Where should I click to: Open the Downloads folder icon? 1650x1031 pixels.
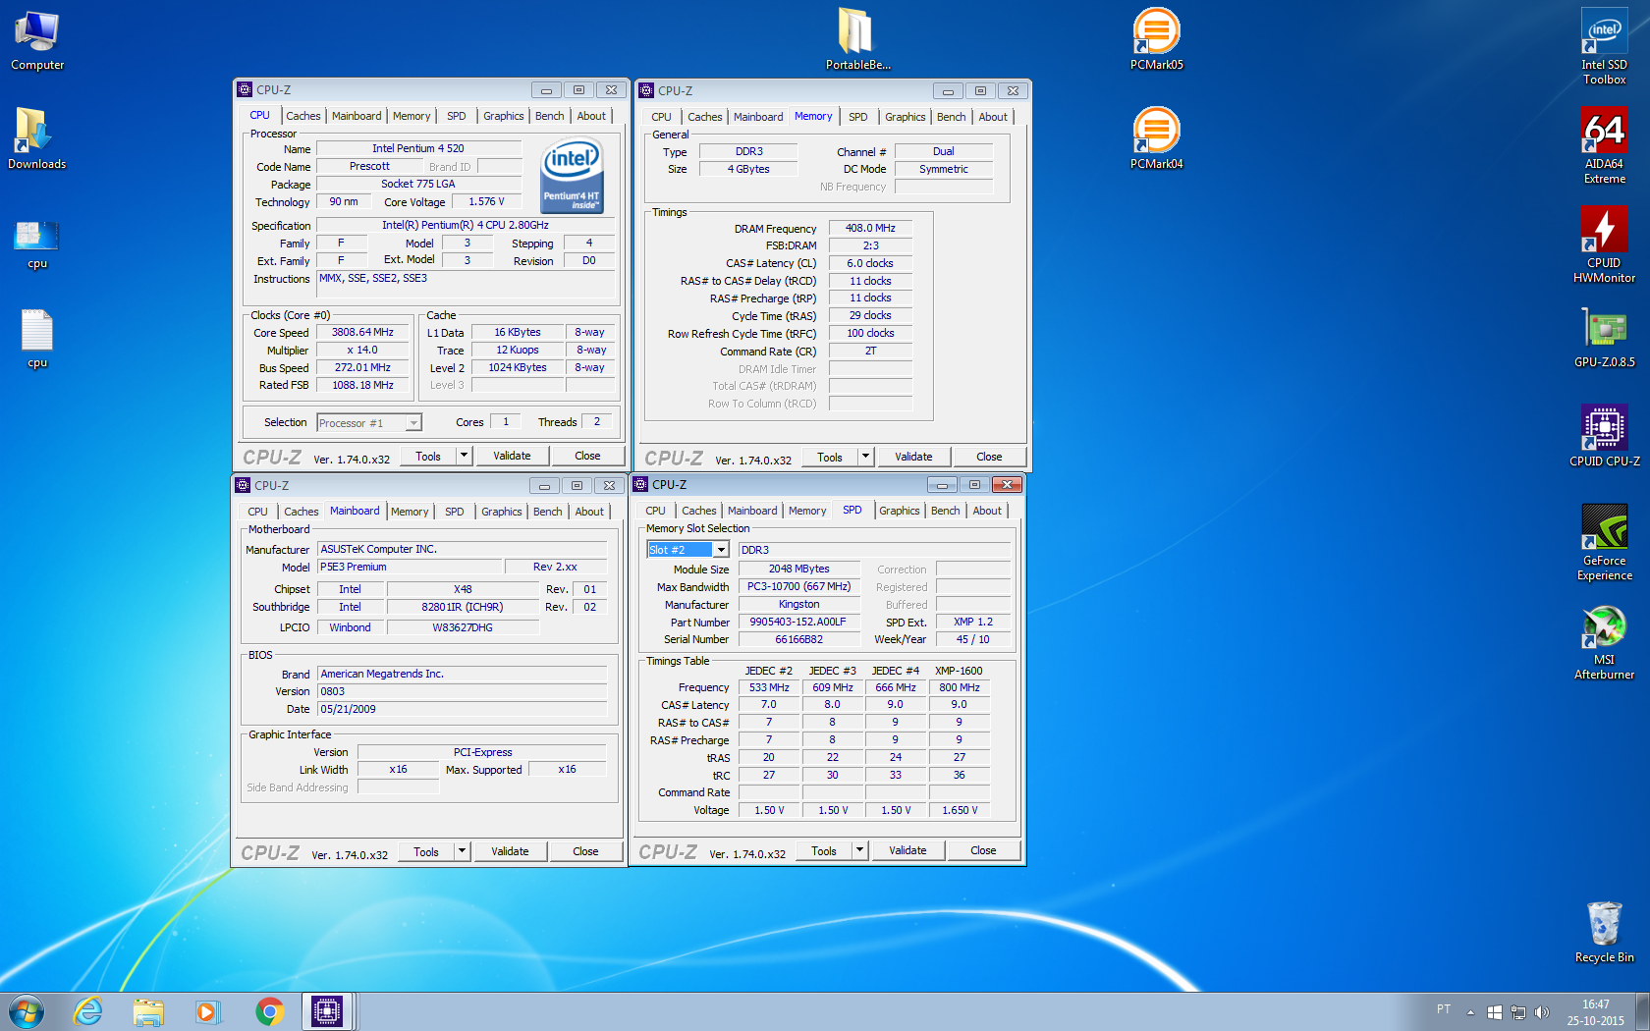(x=37, y=138)
